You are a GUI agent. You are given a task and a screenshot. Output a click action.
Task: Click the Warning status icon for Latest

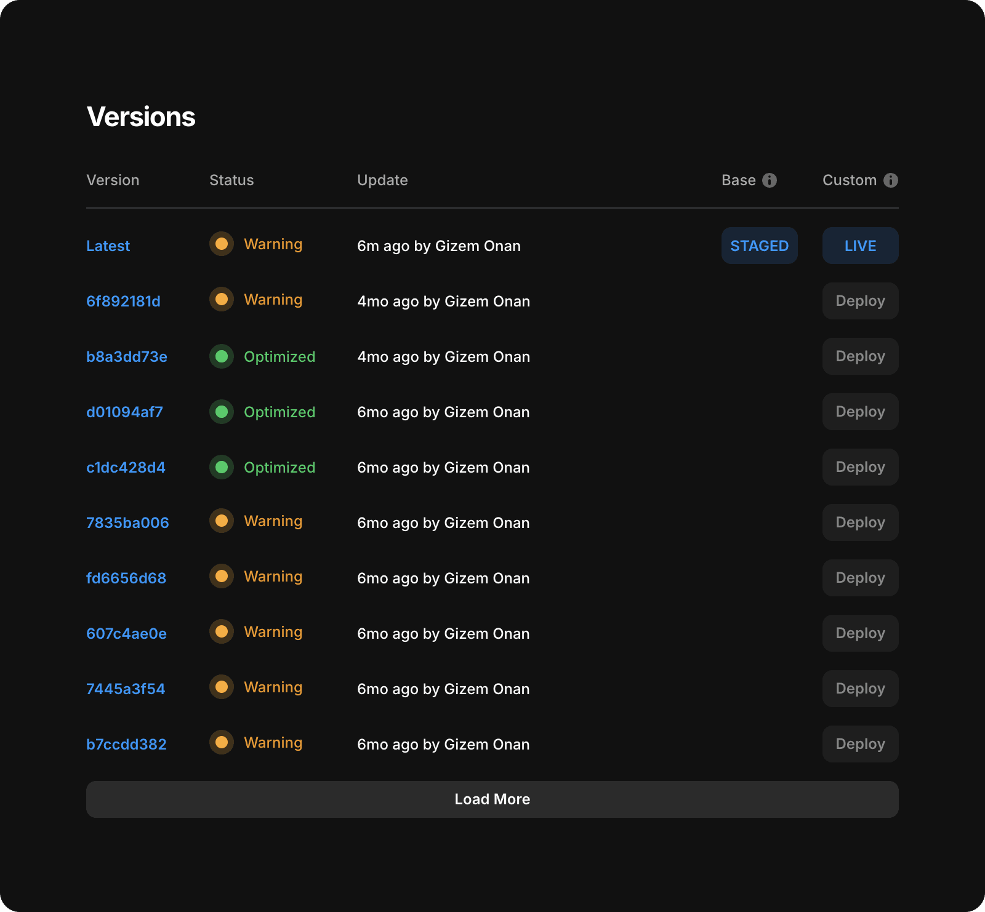point(222,244)
